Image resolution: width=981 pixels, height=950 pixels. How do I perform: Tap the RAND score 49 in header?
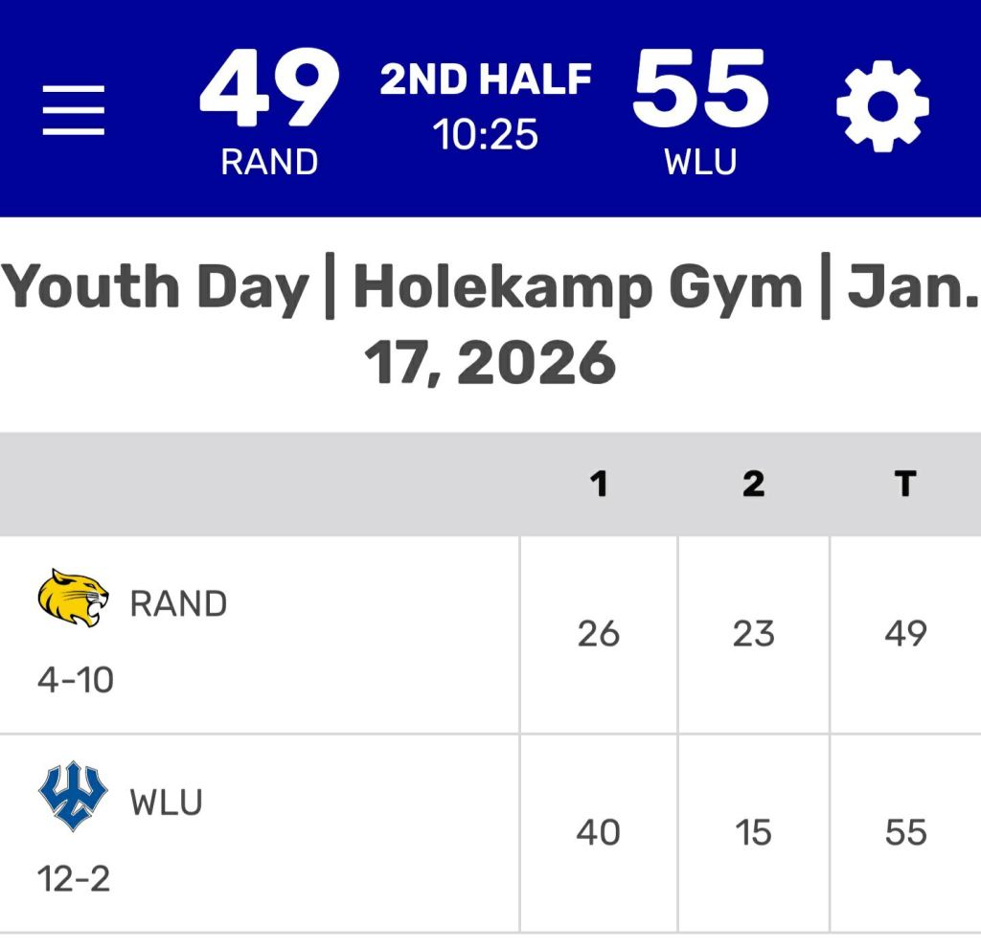tap(269, 89)
